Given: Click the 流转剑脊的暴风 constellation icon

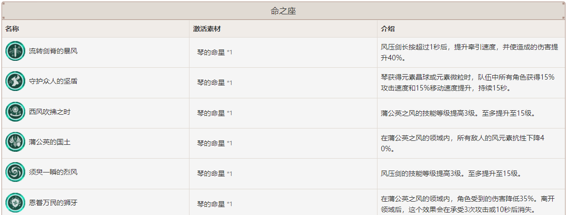Looking at the screenshot, I should (15, 51).
